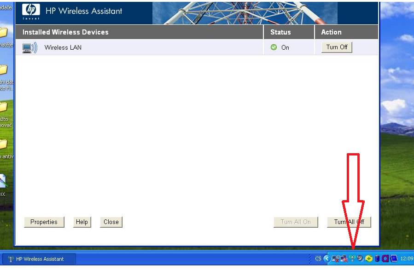
Task: Select the HP Wireless Assistant taskbar button
Action: coord(39,259)
